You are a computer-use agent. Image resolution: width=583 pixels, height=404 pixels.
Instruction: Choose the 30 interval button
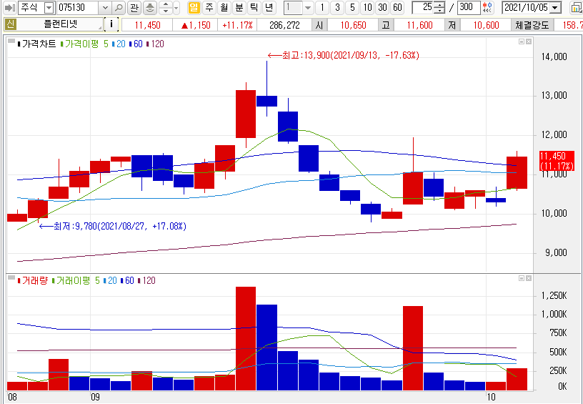(382, 7)
